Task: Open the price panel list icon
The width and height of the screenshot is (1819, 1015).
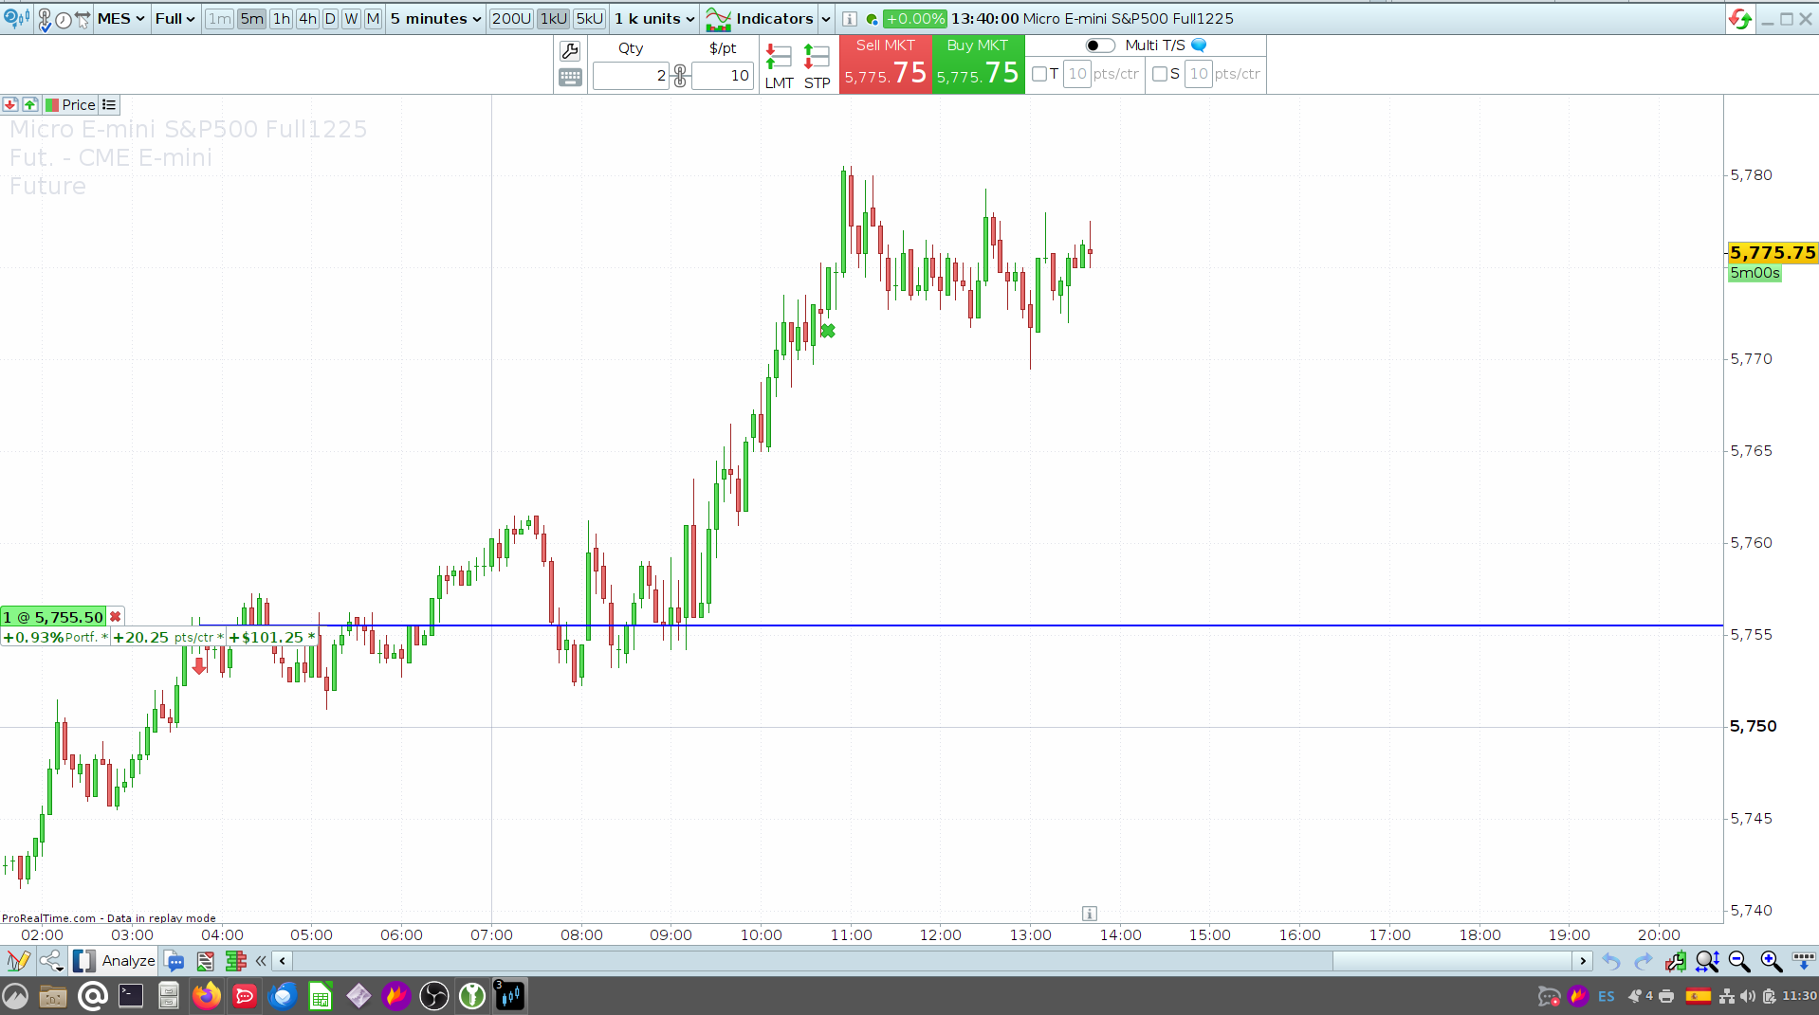Action: [109, 105]
